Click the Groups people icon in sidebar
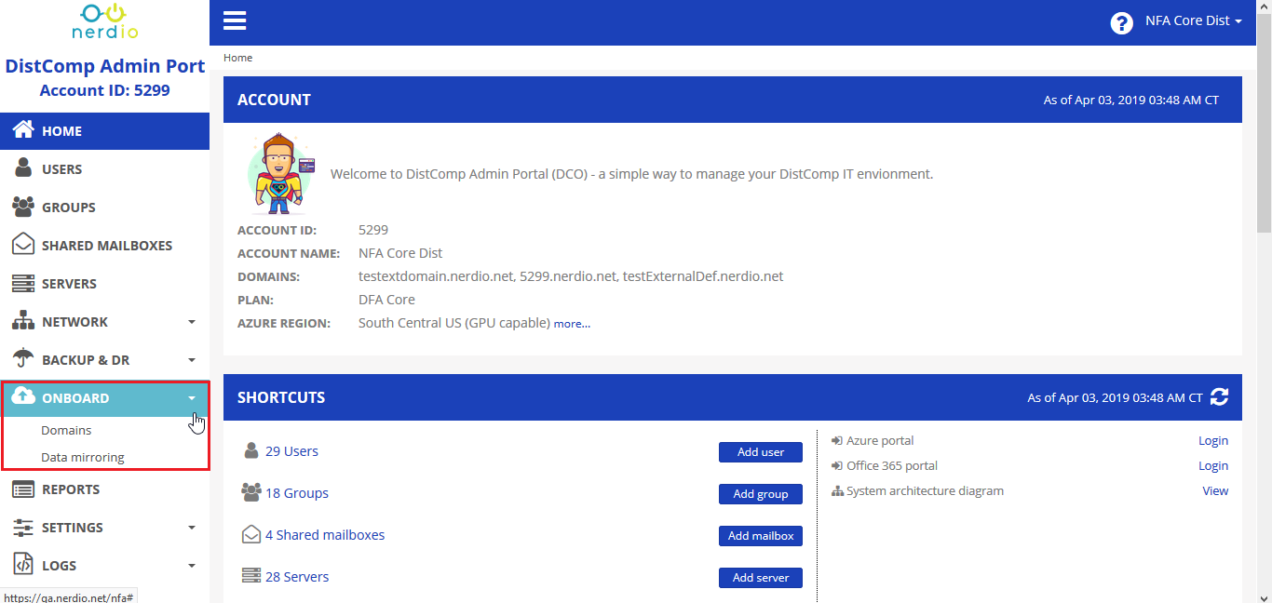The width and height of the screenshot is (1272, 603). click(x=23, y=207)
